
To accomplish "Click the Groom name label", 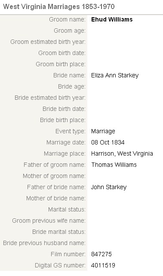I will (x=67, y=19).
